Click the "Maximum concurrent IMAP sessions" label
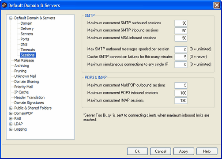This screenshot has height=159, width=222. [x=116, y=100]
